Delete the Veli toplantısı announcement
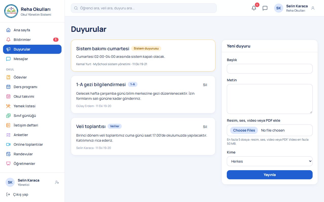This screenshot has width=324, height=202. tap(205, 127)
